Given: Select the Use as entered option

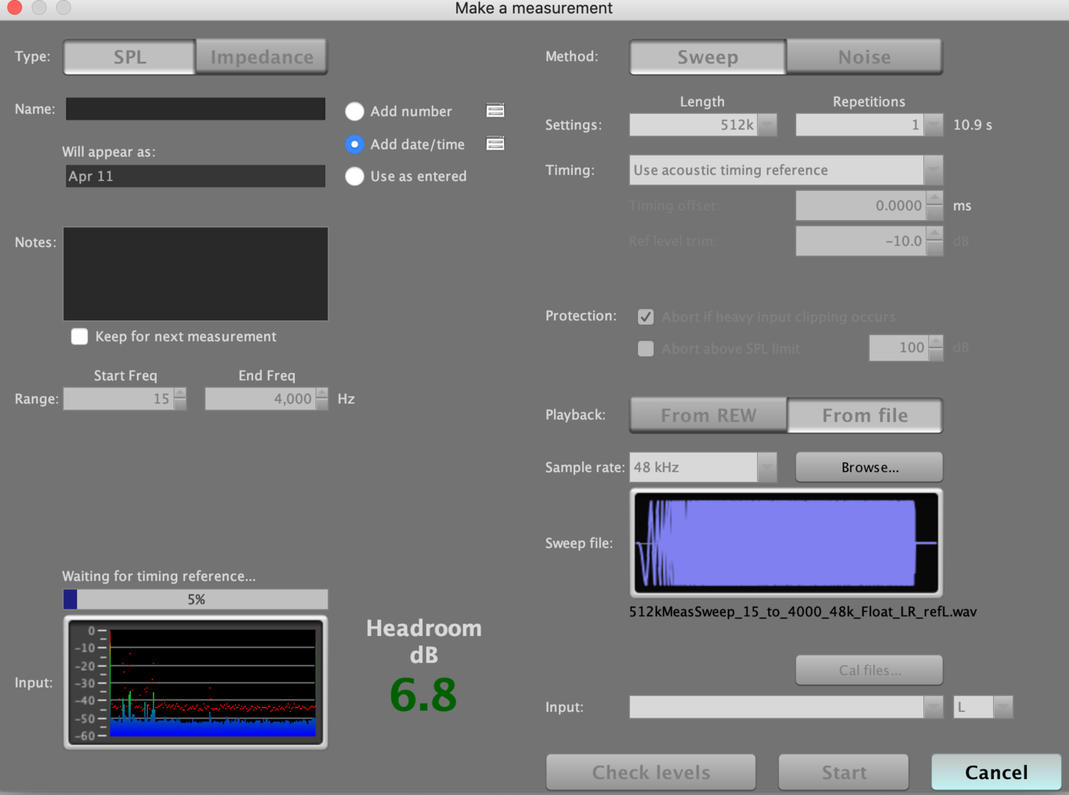Looking at the screenshot, I should (x=355, y=177).
